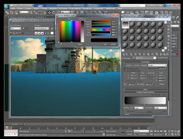The width and height of the screenshot is (183, 139).
Task: Click the Select and Link chain icon
Action: click(x=7, y=12)
